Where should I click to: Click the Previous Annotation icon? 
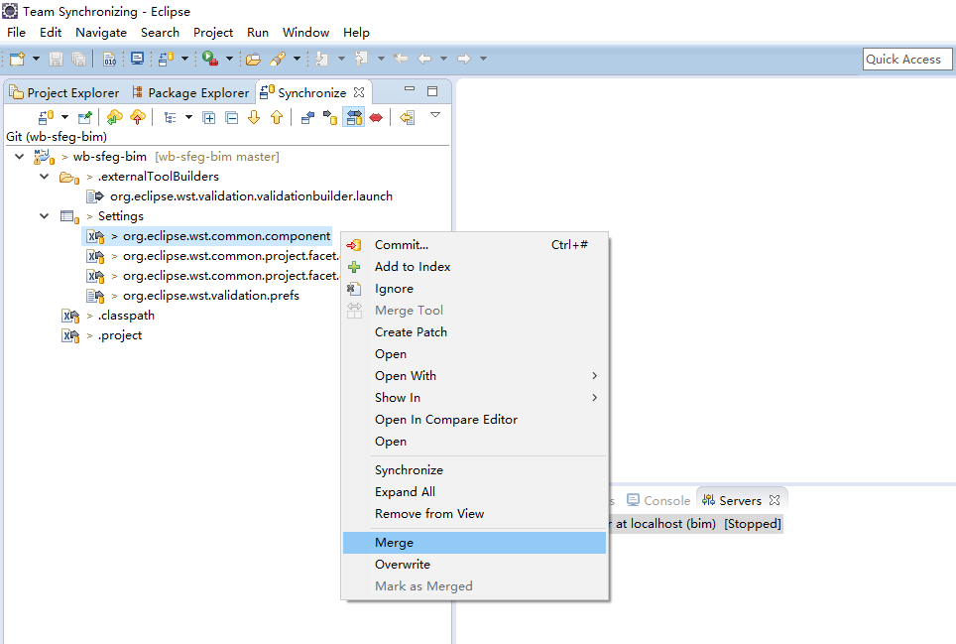362,59
